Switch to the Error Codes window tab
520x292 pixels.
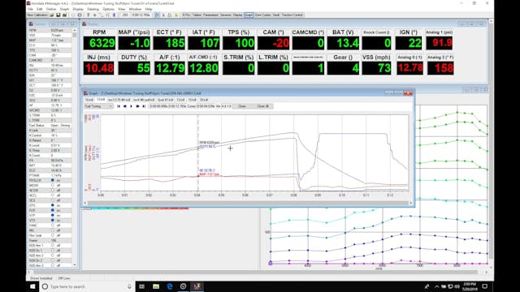tap(263, 15)
